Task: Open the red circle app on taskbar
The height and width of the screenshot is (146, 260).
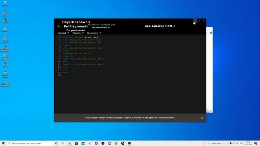Action: pos(103,143)
